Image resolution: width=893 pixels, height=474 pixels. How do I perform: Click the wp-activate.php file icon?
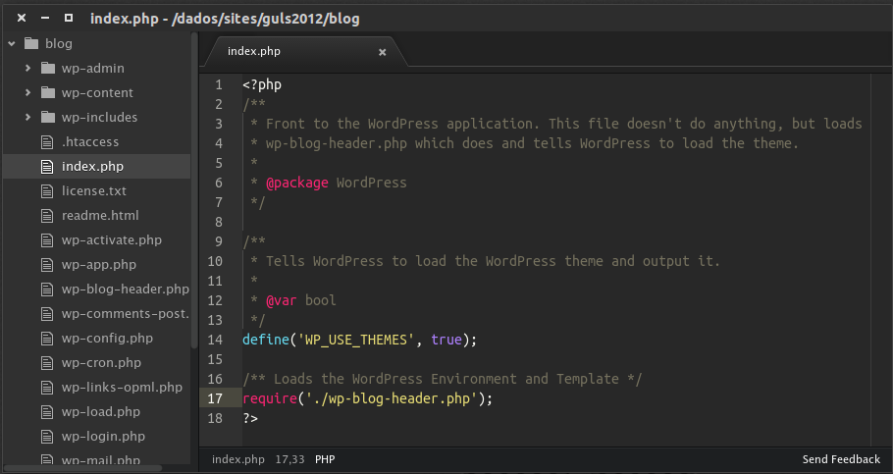click(47, 239)
